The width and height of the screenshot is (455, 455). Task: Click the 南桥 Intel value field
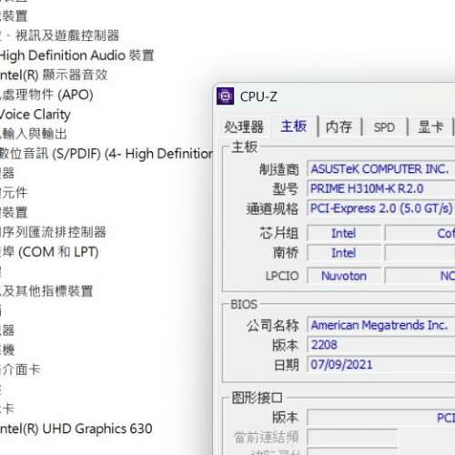[x=344, y=253]
